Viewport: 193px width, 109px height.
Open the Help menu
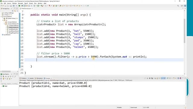tap(45, 3)
